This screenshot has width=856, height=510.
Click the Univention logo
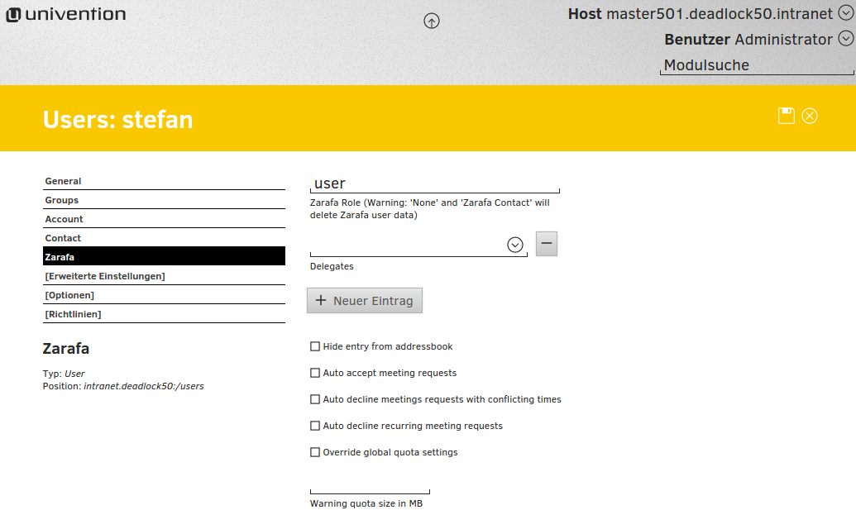coord(66,15)
